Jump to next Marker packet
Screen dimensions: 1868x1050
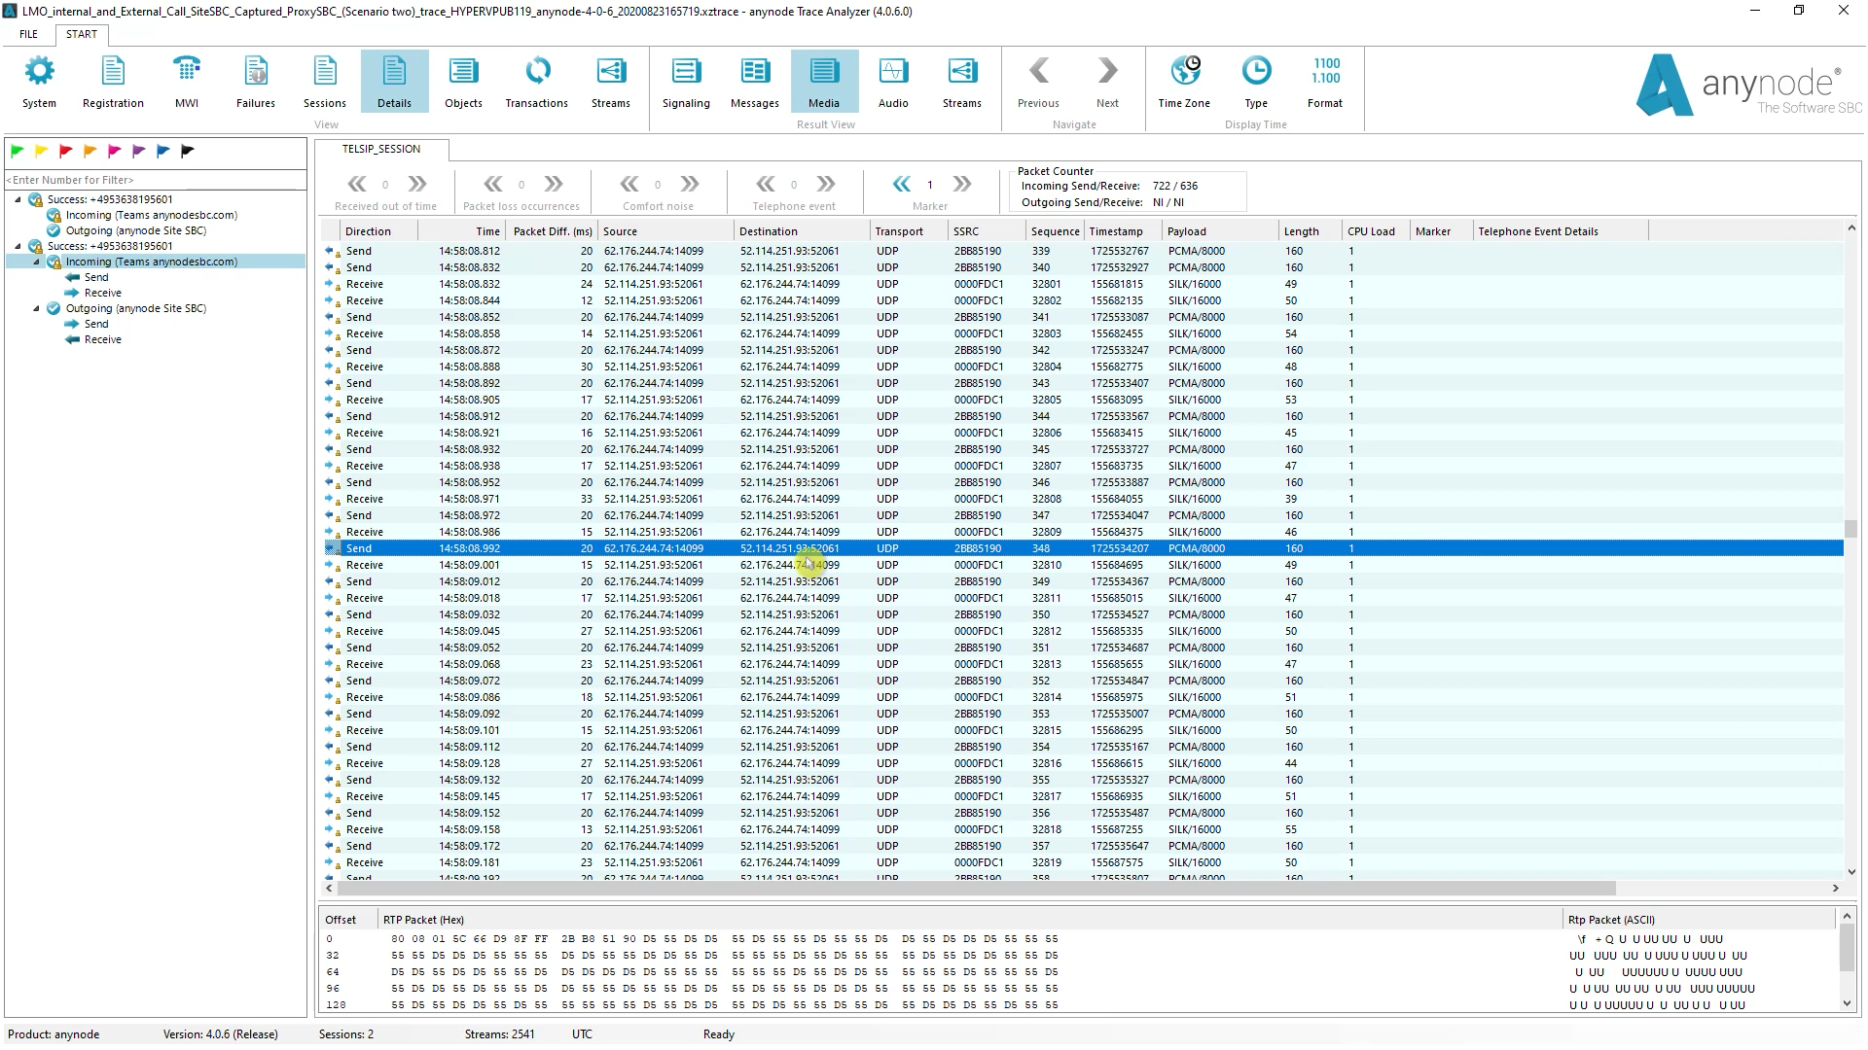coord(962,184)
